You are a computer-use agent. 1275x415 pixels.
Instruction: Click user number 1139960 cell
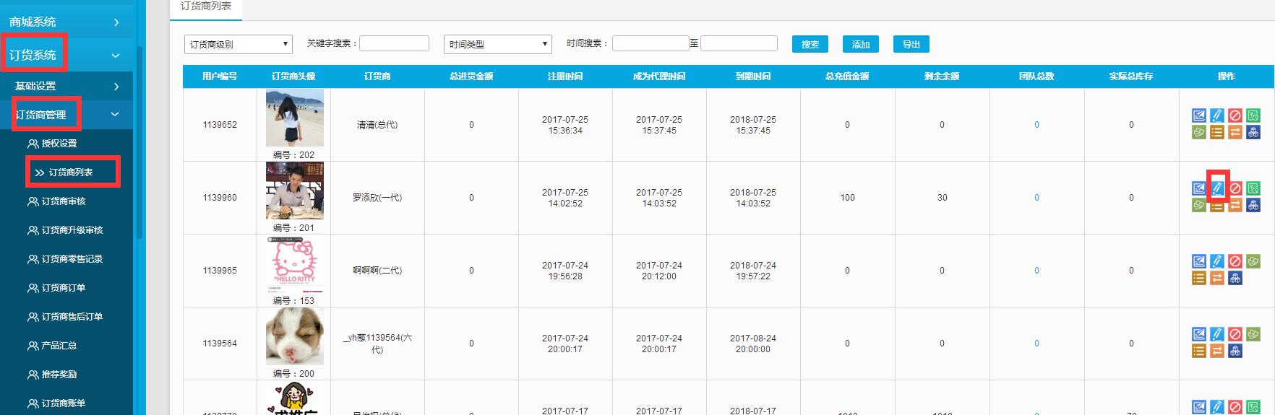(220, 198)
